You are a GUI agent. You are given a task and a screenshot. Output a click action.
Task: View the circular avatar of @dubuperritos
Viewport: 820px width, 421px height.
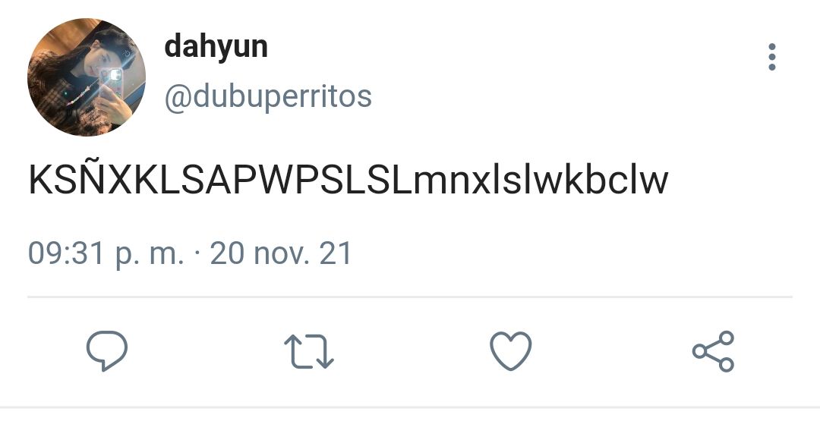87,77
